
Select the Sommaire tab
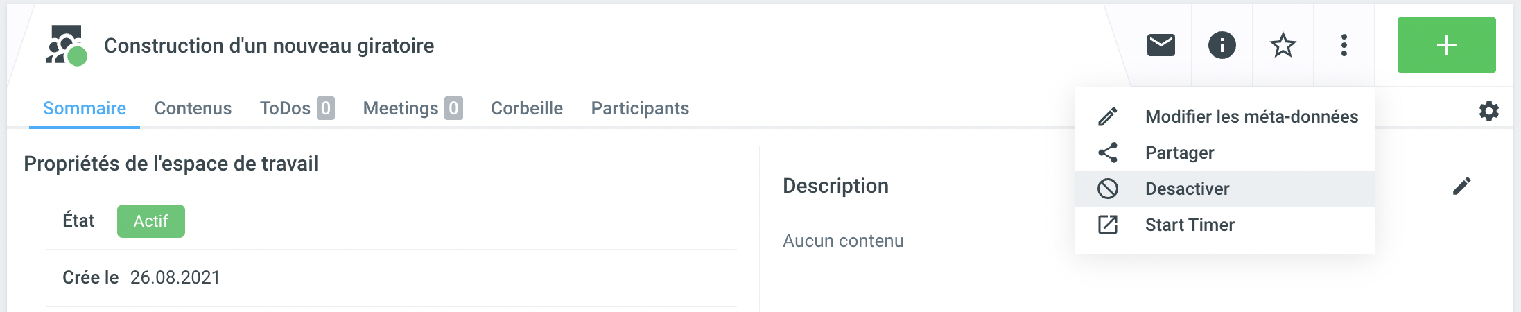[x=85, y=108]
